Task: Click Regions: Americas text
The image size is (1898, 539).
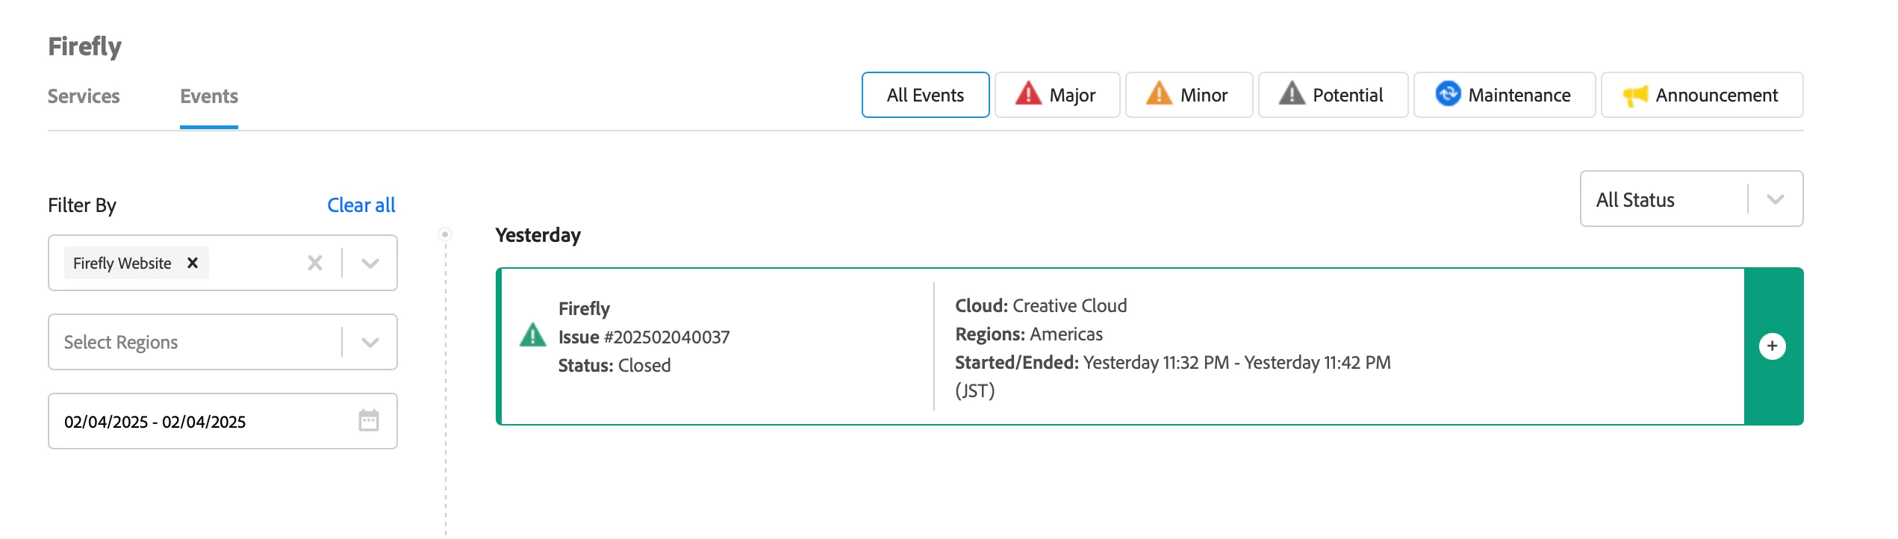Action: (1029, 334)
